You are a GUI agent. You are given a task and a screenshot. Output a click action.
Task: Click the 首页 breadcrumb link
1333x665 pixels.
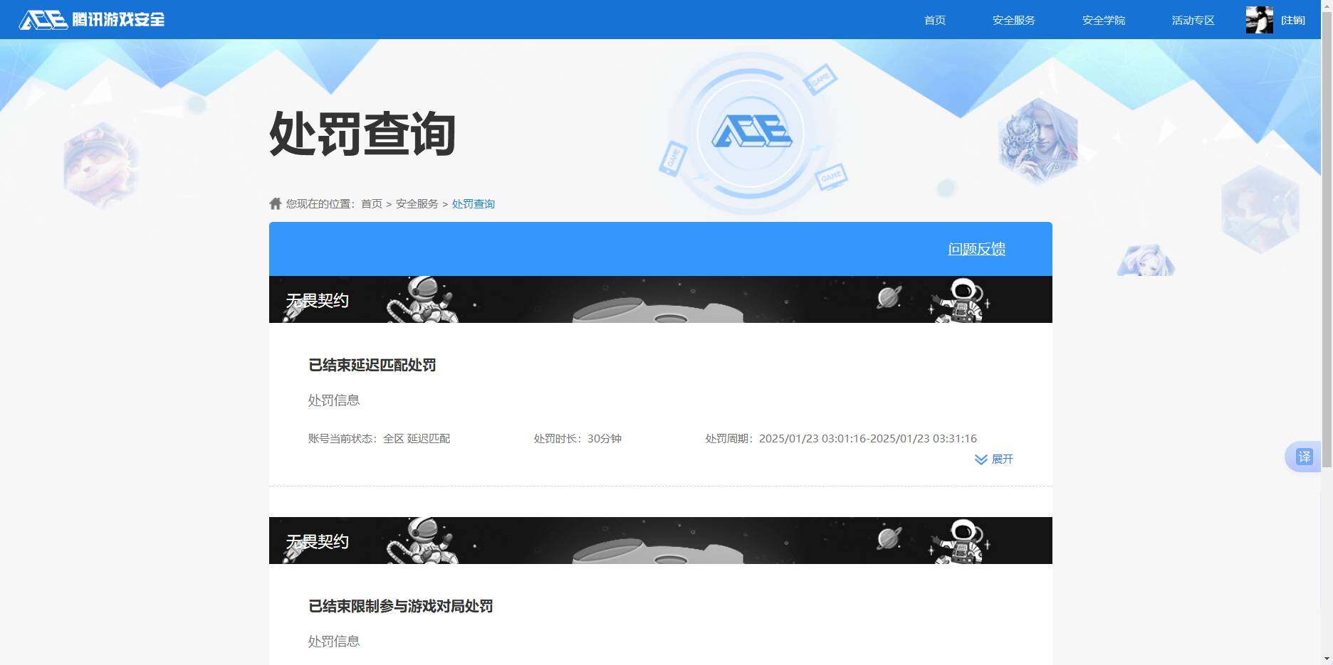tap(370, 203)
